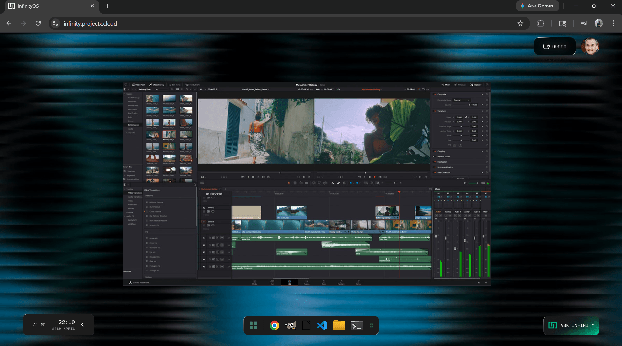Open the Media Pool sort options icon
622x346 pixels.
click(172, 89)
